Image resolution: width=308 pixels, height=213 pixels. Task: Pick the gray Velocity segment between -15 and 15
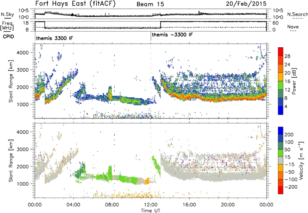[x=281, y=160]
